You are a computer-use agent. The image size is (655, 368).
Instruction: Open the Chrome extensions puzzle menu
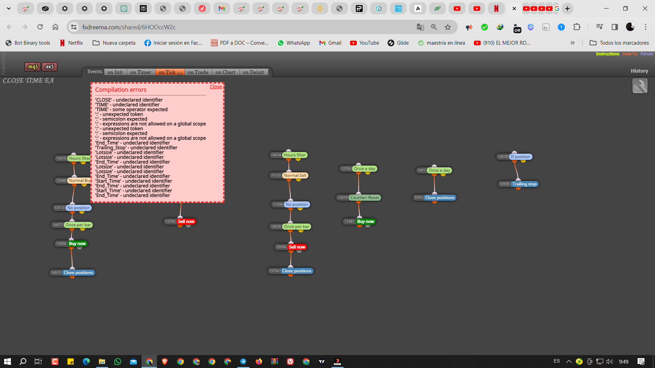point(577,27)
